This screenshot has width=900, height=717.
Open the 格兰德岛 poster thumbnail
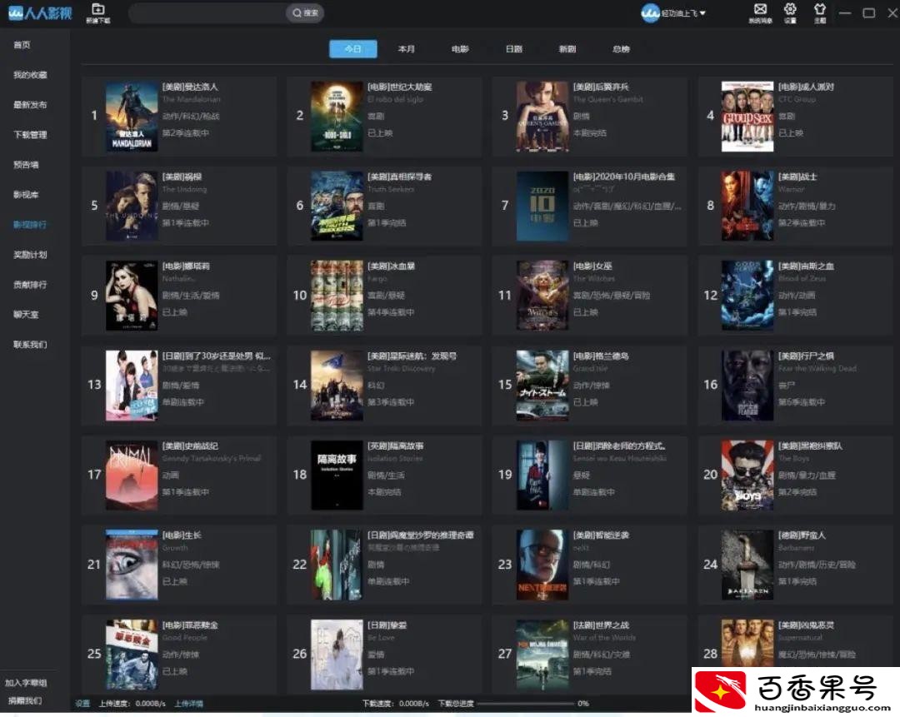pyautogui.click(x=542, y=386)
